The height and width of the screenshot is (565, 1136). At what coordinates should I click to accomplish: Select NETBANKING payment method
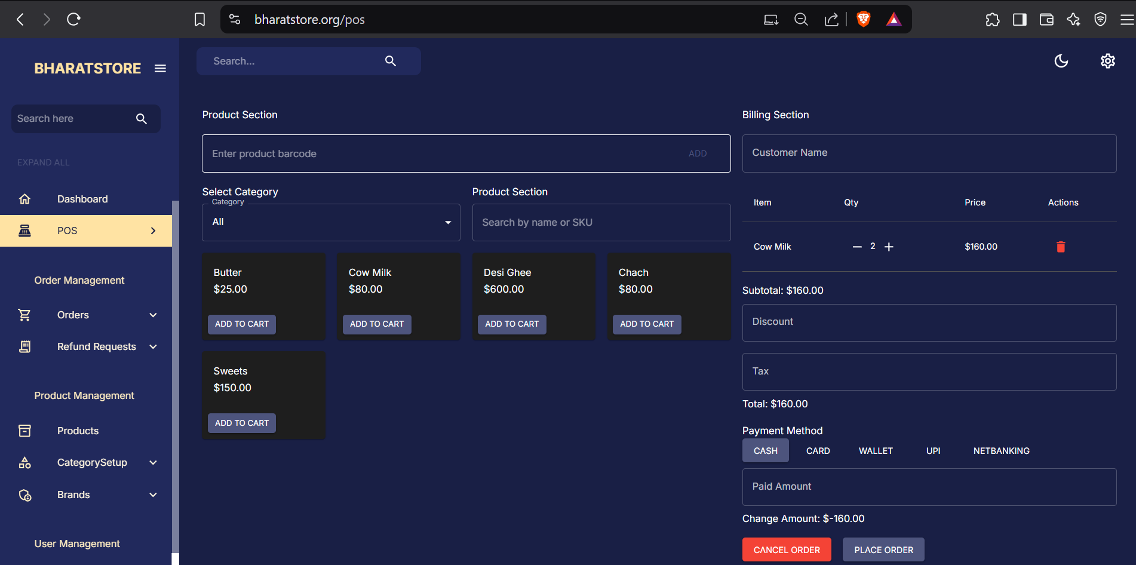coord(1002,451)
